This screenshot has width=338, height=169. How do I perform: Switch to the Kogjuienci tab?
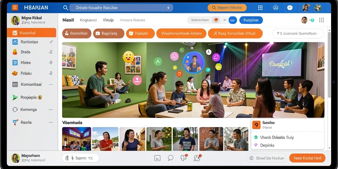point(88,20)
